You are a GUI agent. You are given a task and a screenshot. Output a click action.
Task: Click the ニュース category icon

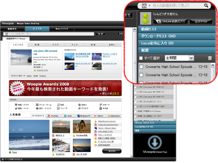(x=58, y=108)
